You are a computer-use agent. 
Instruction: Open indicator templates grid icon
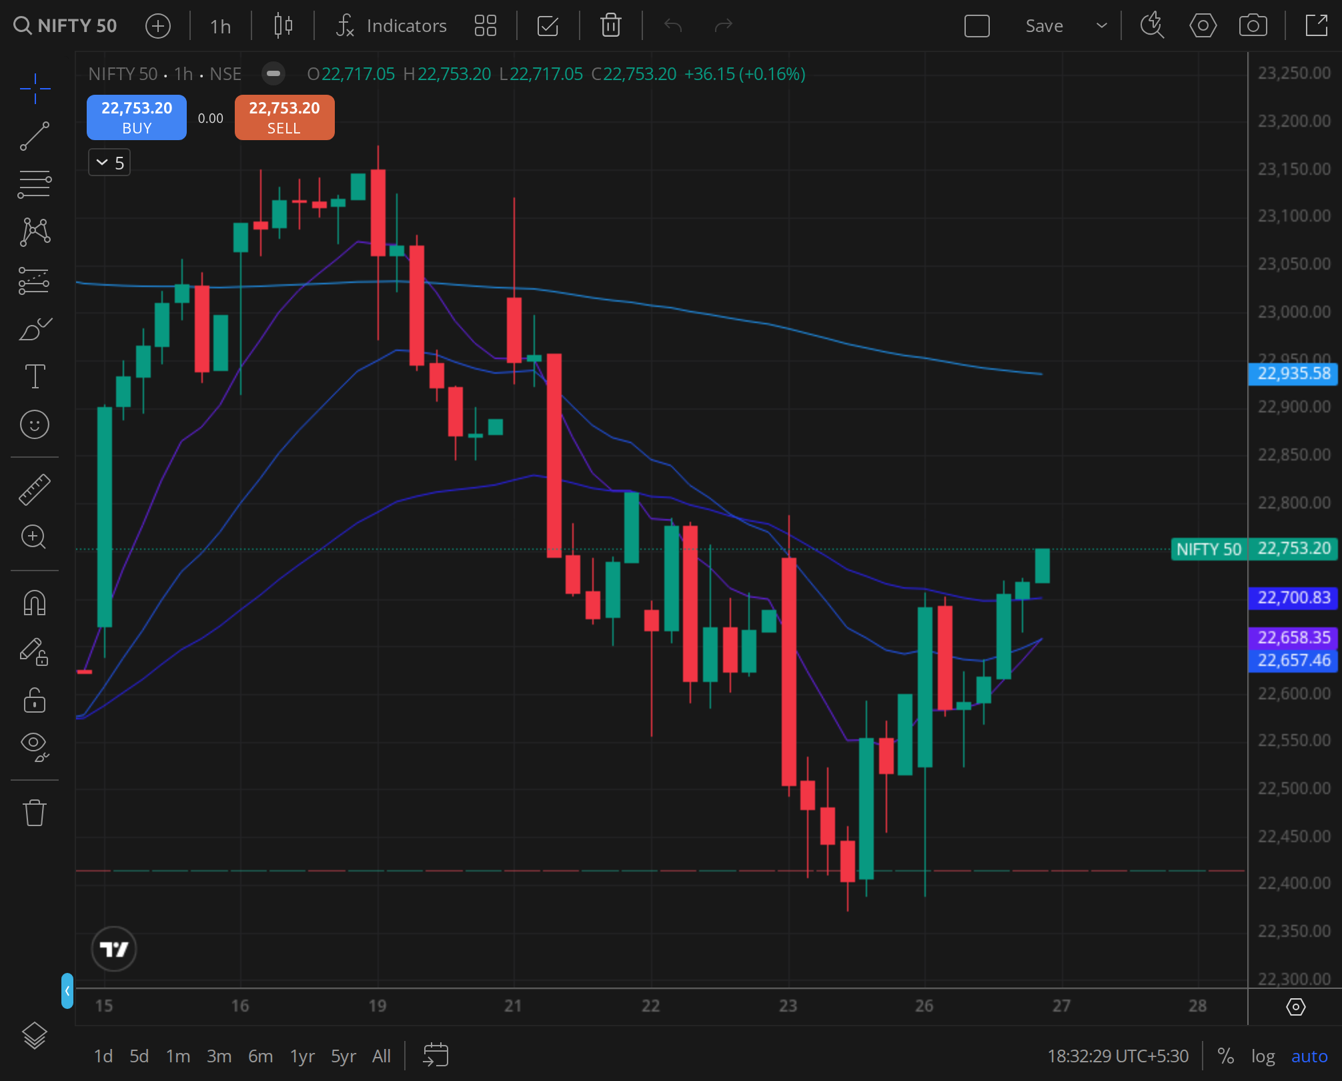pos(486,26)
